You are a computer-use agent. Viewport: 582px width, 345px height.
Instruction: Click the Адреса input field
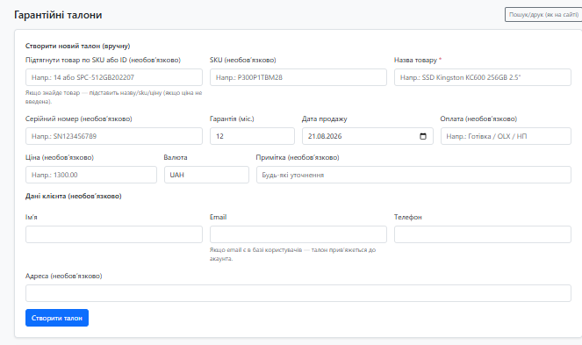[x=298, y=293]
